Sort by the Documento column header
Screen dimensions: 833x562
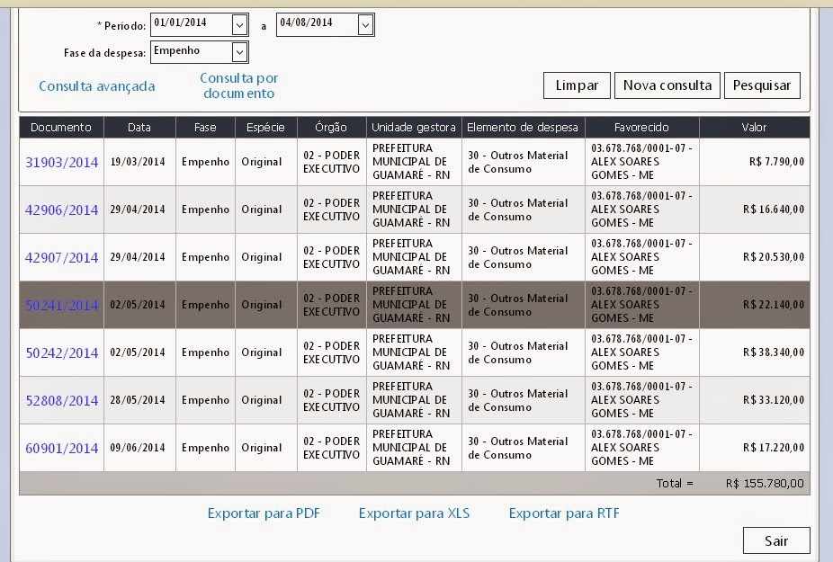pos(61,128)
